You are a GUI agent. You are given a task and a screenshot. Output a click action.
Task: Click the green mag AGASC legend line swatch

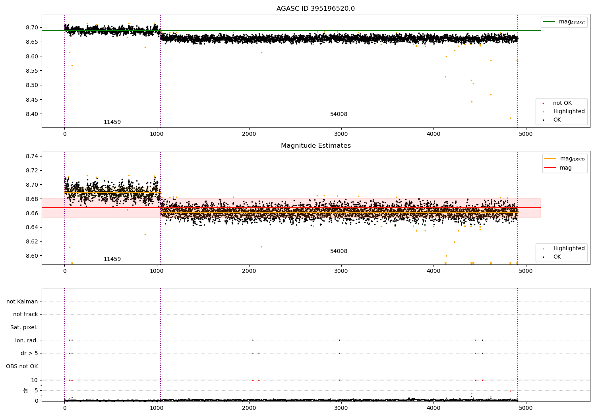(549, 22)
